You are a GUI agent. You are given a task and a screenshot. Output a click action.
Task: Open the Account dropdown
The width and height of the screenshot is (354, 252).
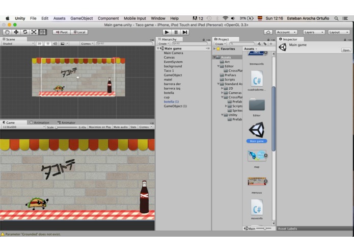(286, 32)
